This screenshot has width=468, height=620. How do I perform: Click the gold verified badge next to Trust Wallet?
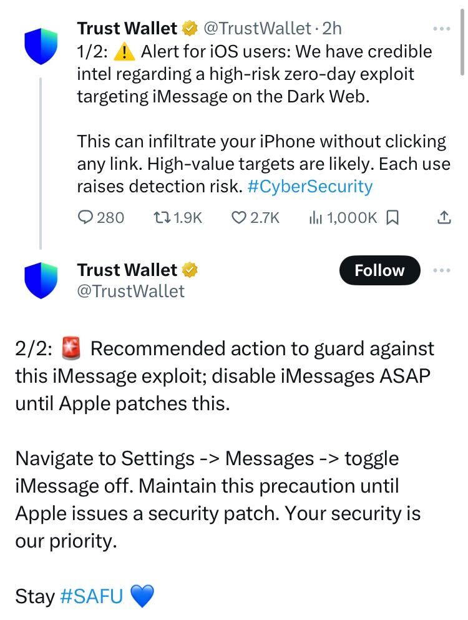click(x=188, y=27)
